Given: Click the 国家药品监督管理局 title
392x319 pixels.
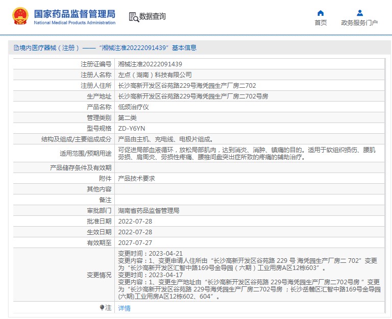Looking at the screenshot, I should 75,14.
